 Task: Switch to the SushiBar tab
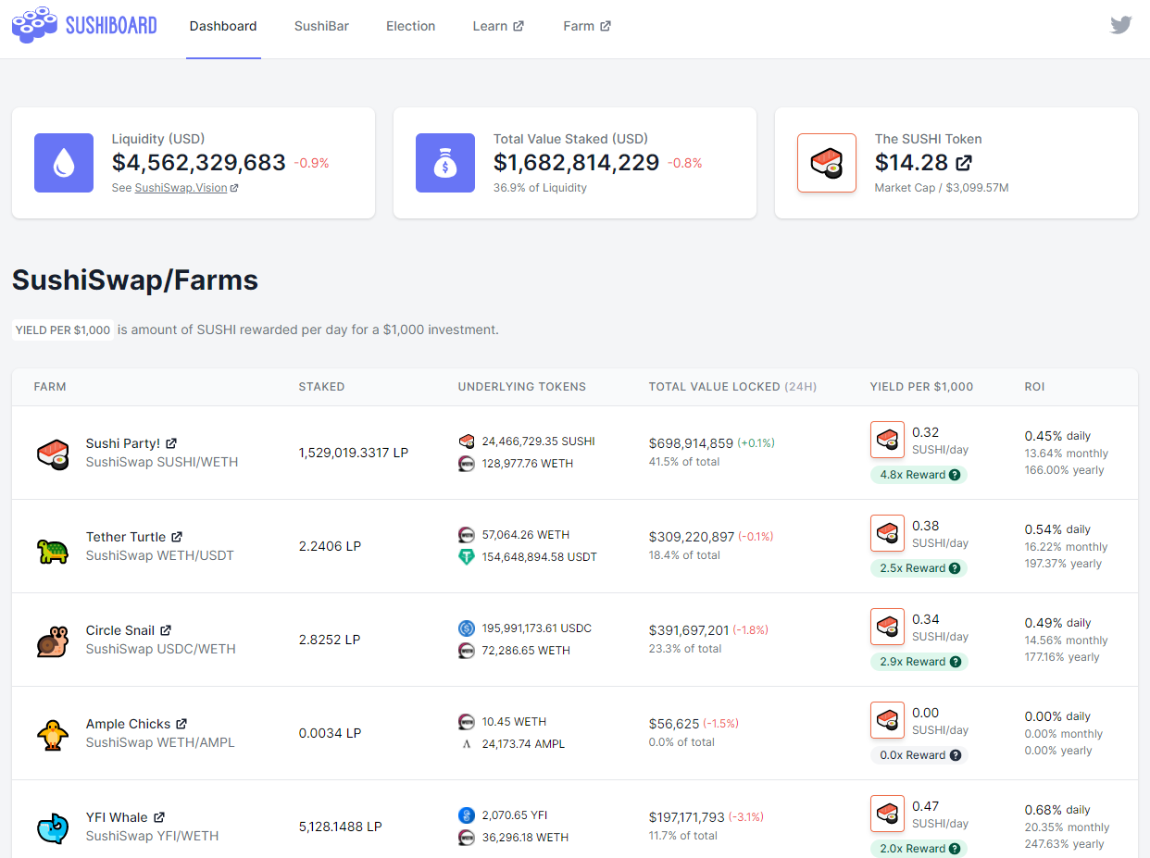click(x=321, y=26)
